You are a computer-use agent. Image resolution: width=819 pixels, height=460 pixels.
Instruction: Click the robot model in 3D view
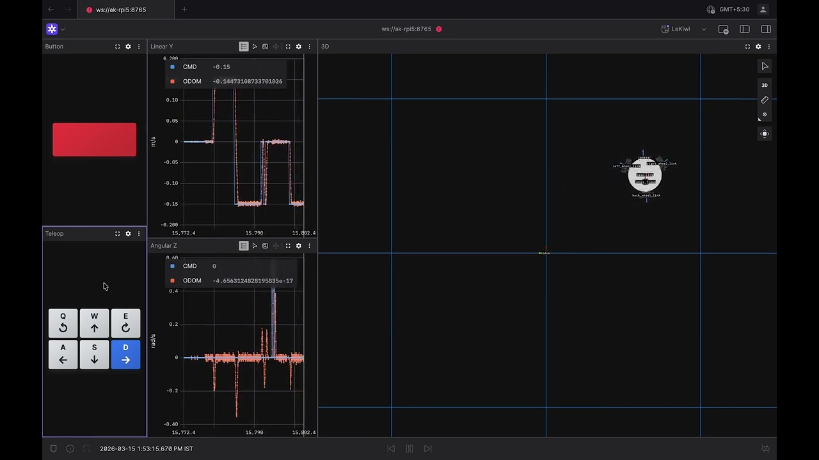pyautogui.click(x=645, y=176)
